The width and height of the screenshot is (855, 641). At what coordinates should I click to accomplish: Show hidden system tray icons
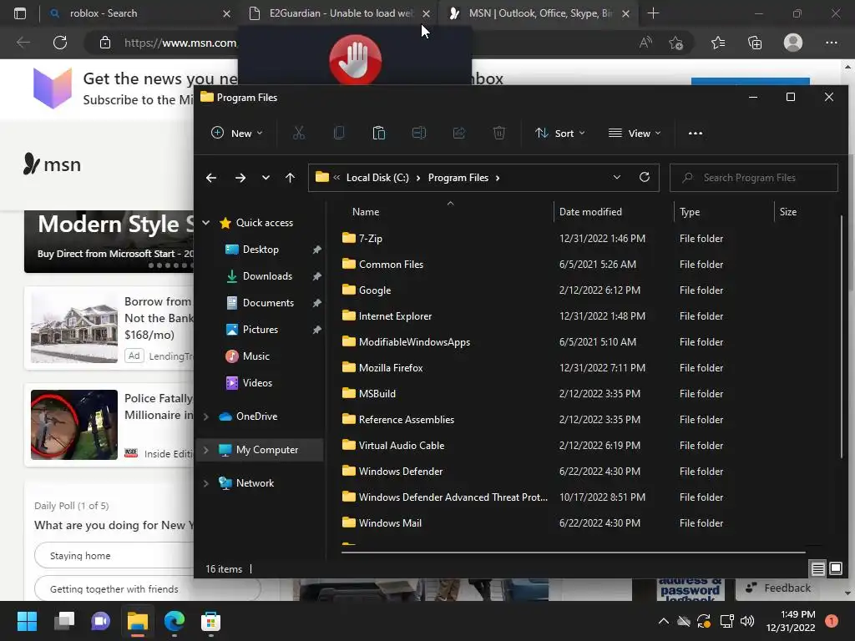(x=664, y=621)
